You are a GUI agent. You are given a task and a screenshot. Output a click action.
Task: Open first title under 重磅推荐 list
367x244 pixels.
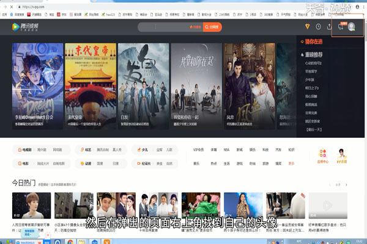coord(313,63)
